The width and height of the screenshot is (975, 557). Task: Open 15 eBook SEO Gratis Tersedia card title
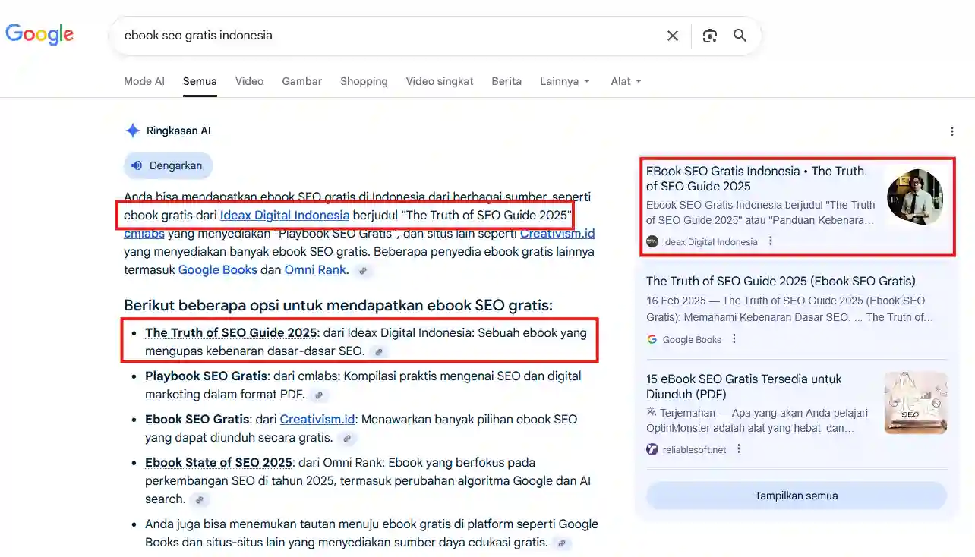(x=744, y=386)
